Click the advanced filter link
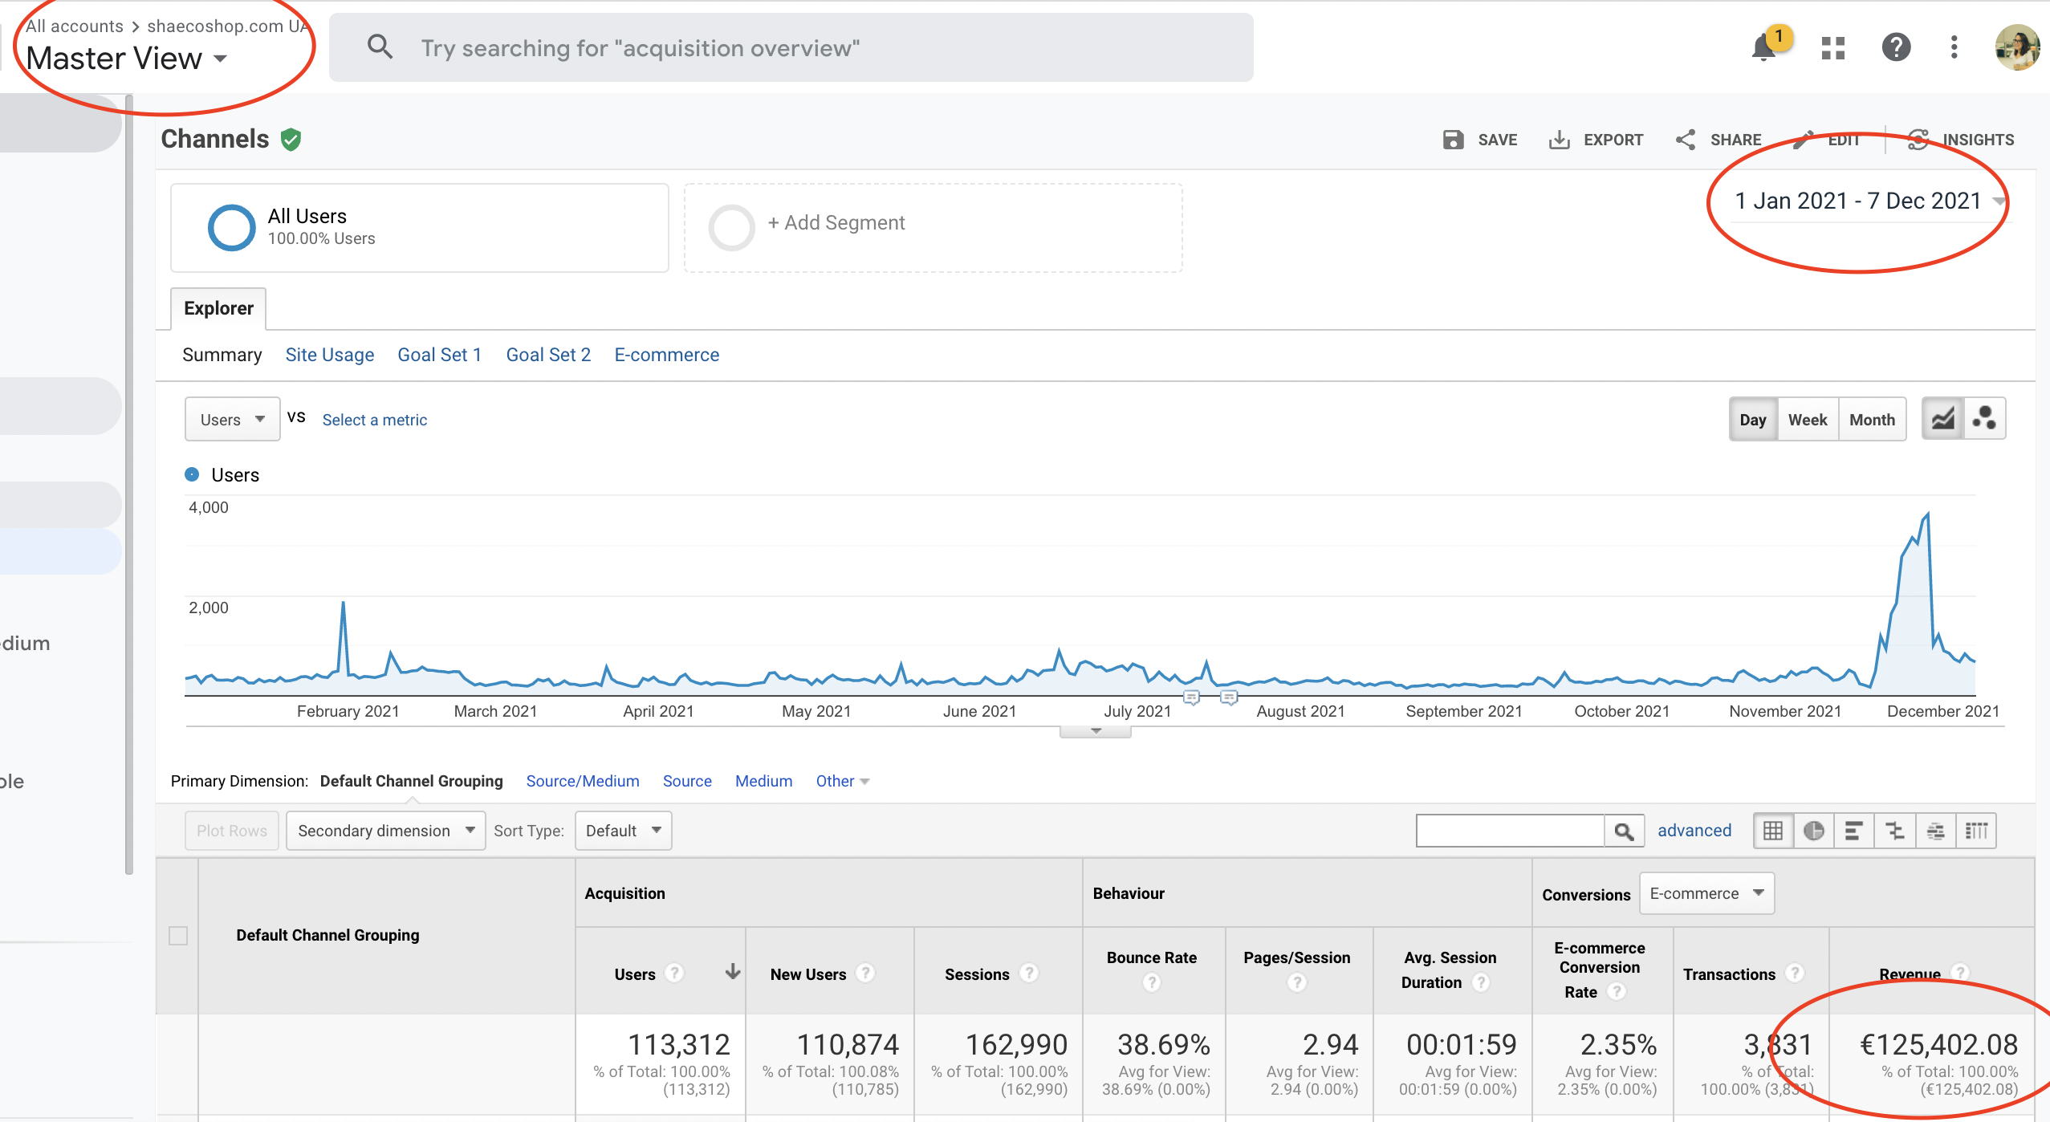 [1694, 831]
